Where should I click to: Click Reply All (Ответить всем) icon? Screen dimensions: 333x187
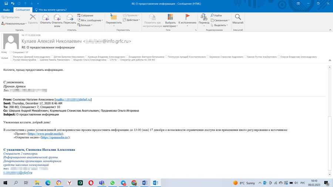coord(57,19)
